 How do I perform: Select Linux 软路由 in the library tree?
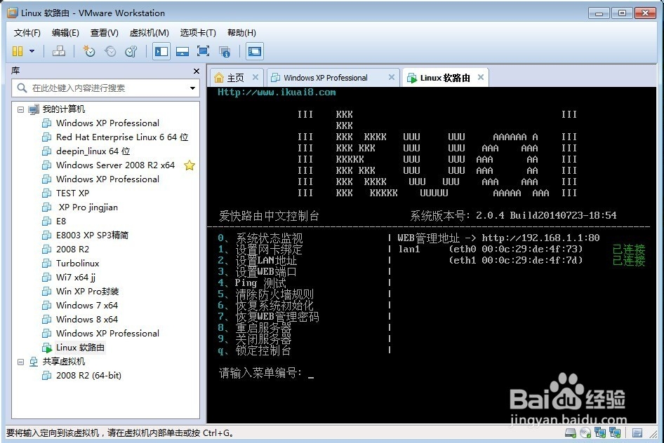click(x=80, y=348)
